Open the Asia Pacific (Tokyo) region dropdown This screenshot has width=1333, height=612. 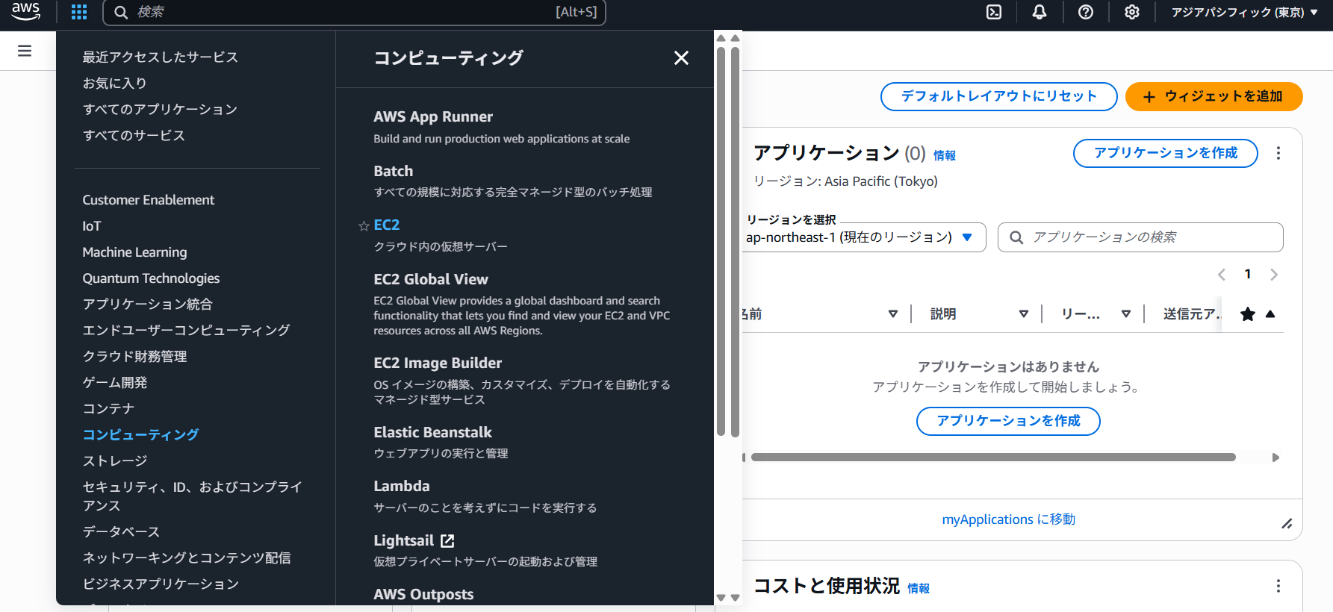[1244, 12]
